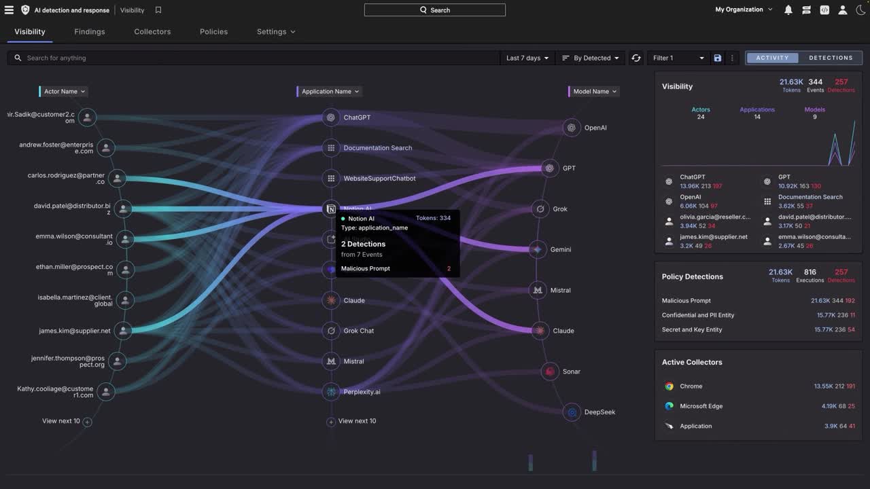Viewport: 870px width, 489px height.
Task: Switch to the ACTIVITY view toggle
Action: (x=772, y=58)
